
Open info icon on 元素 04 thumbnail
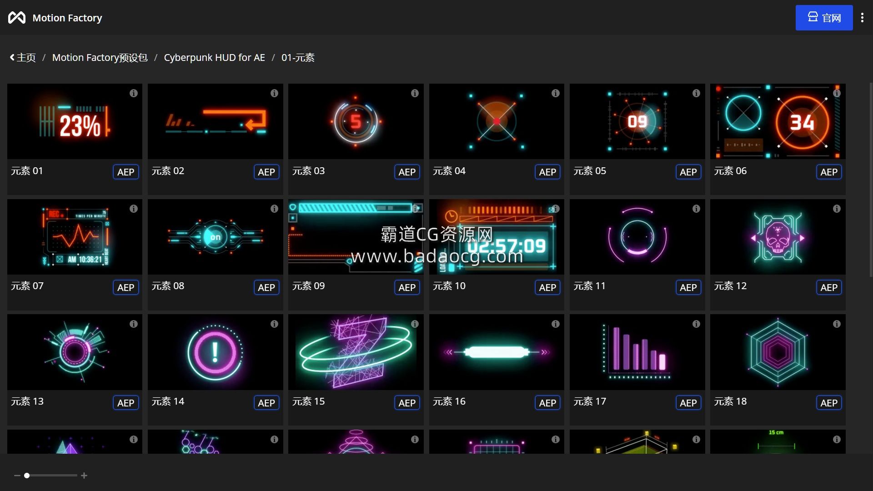555,93
